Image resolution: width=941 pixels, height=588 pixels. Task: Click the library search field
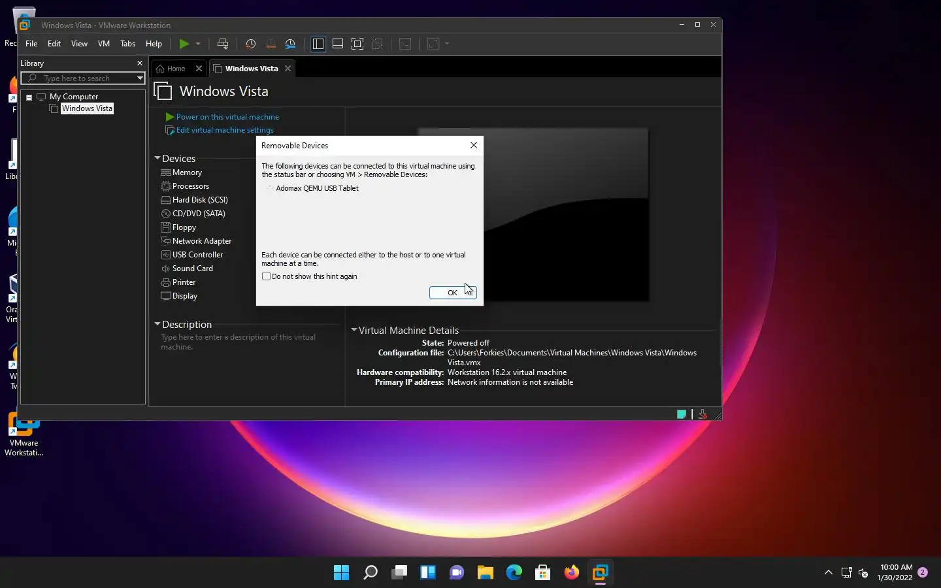tap(83, 78)
